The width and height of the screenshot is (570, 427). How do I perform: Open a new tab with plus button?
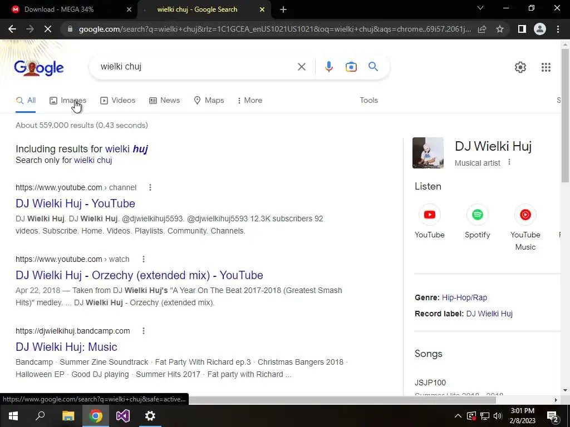(283, 9)
